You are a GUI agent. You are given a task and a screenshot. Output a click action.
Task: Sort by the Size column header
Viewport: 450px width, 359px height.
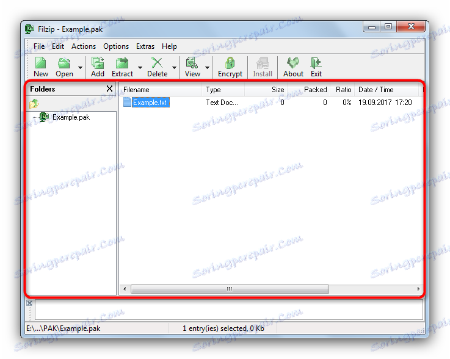pyautogui.click(x=266, y=90)
